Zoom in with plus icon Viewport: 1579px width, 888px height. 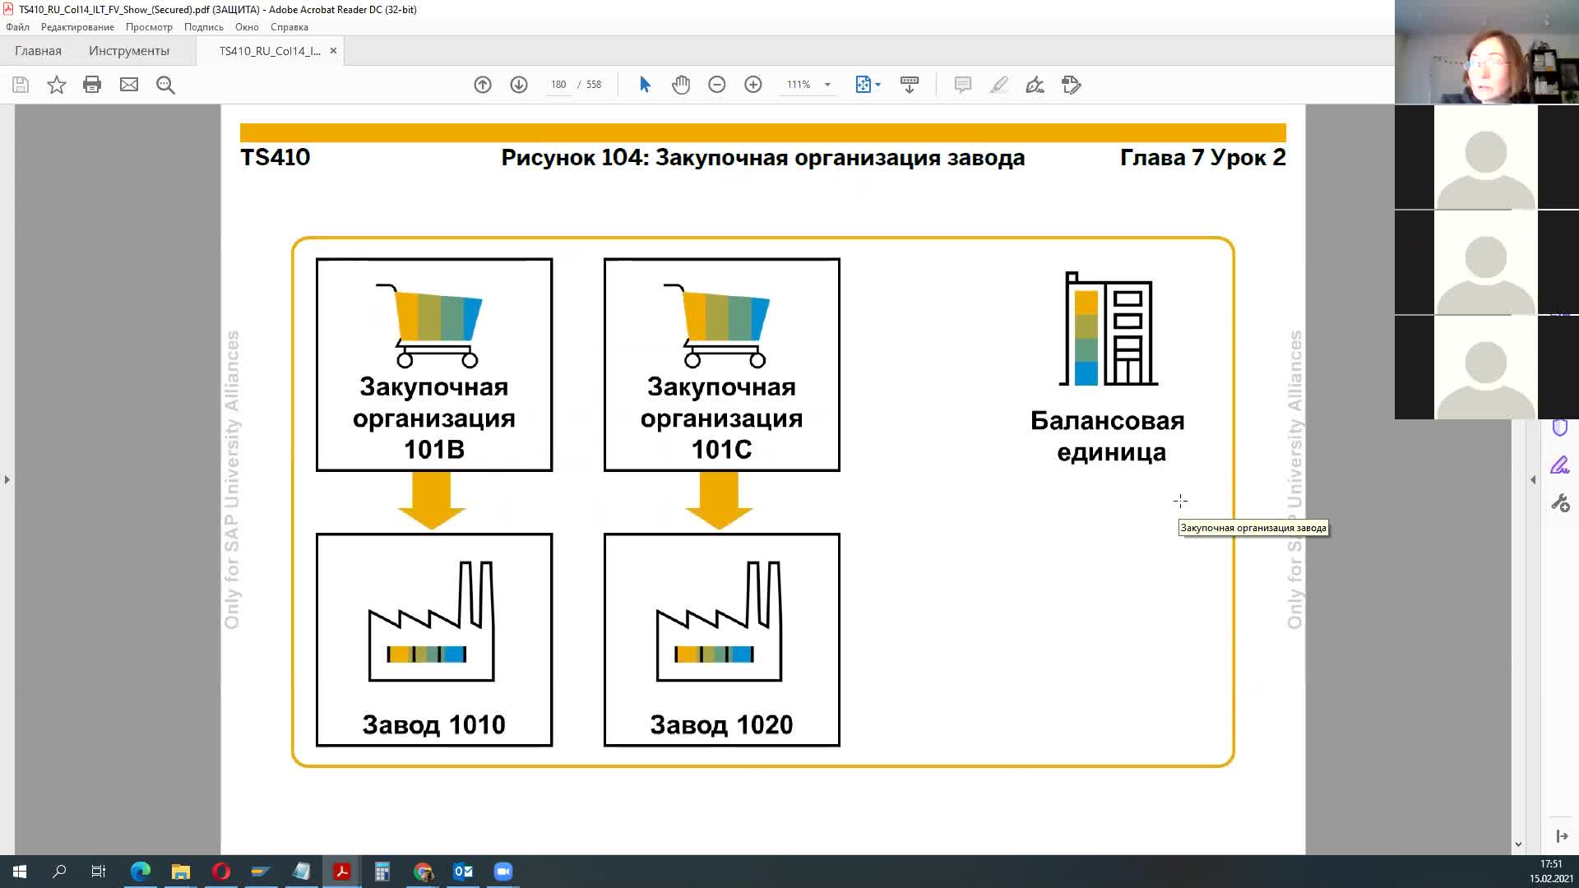tap(753, 85)
